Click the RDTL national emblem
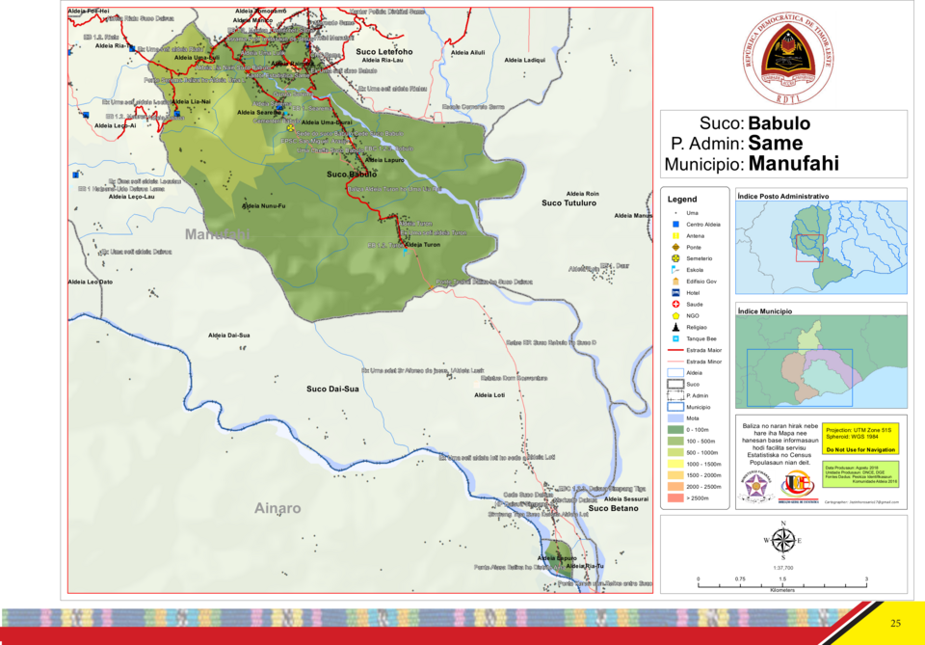 [x=788, y=59]
